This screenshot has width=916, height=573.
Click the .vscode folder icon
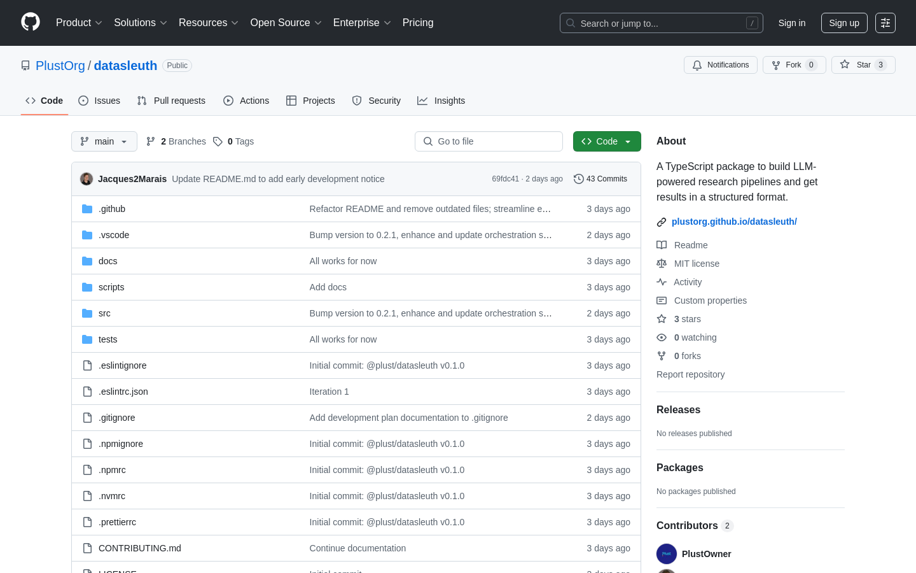point(87,235)
